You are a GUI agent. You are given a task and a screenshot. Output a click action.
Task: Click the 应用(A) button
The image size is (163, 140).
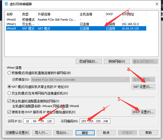pyautogui.click(x=127, y=133)
